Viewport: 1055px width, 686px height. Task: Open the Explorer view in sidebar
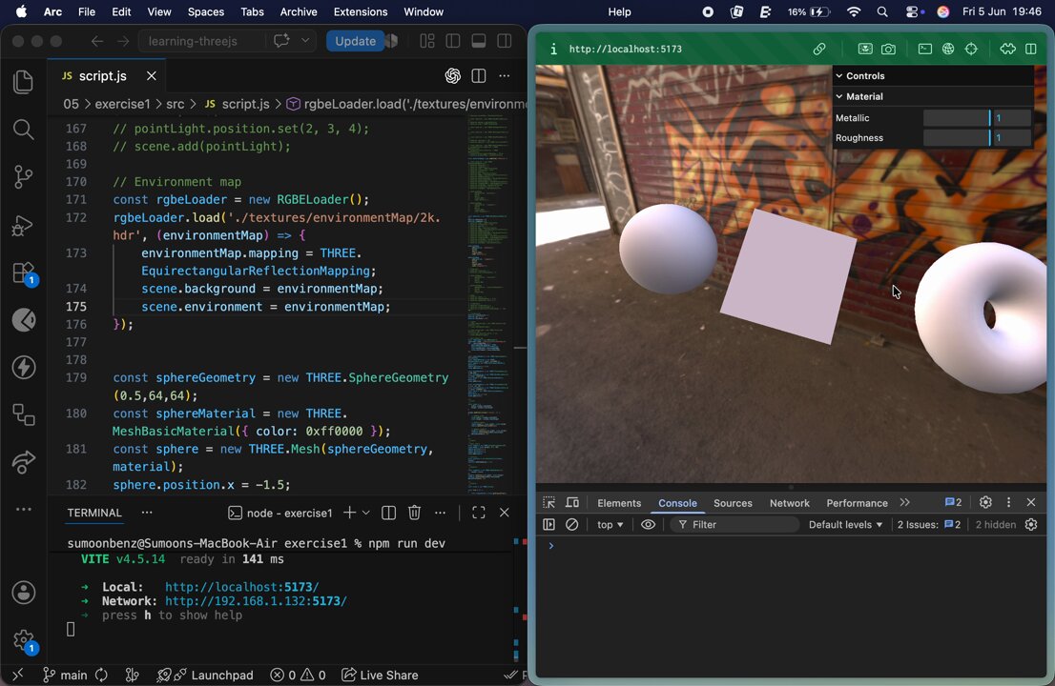click(24, 81)
